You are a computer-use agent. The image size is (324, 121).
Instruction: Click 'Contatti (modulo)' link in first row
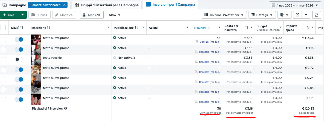[210, 42]
